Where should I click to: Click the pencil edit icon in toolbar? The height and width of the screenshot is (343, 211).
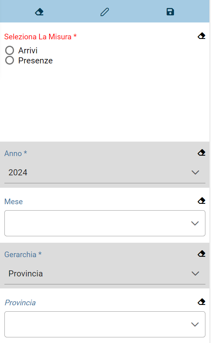click(105, 12)
